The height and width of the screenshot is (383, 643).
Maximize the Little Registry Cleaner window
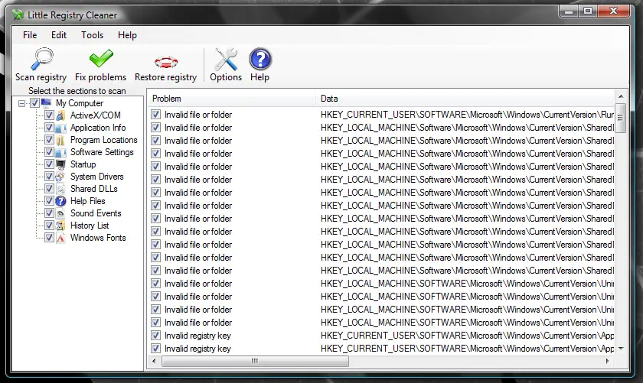pos(588,11)
